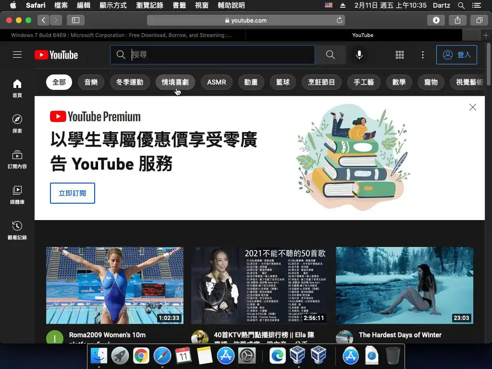Click the 登入 sign-in button

[456, 55]
